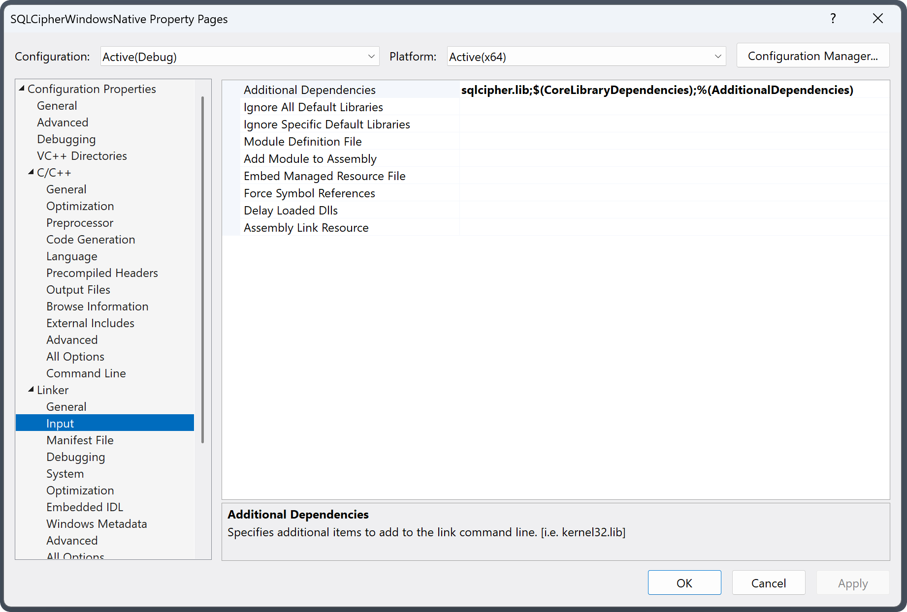The width and height of the screenshot is (907, 612).
Task: Open the Language page
Action: coord(72,256)
